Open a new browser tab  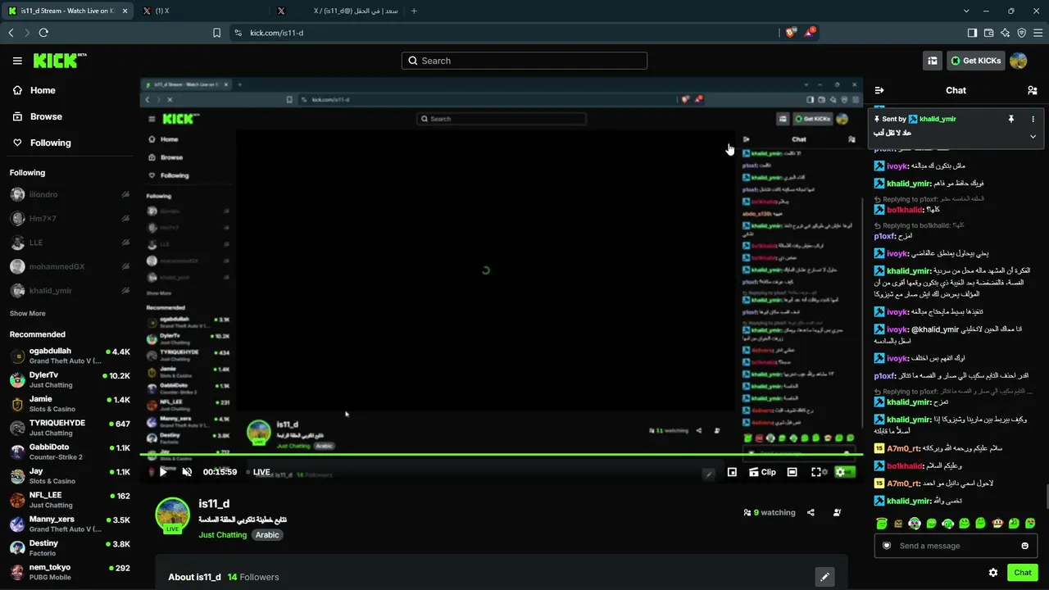coord(414,11)
